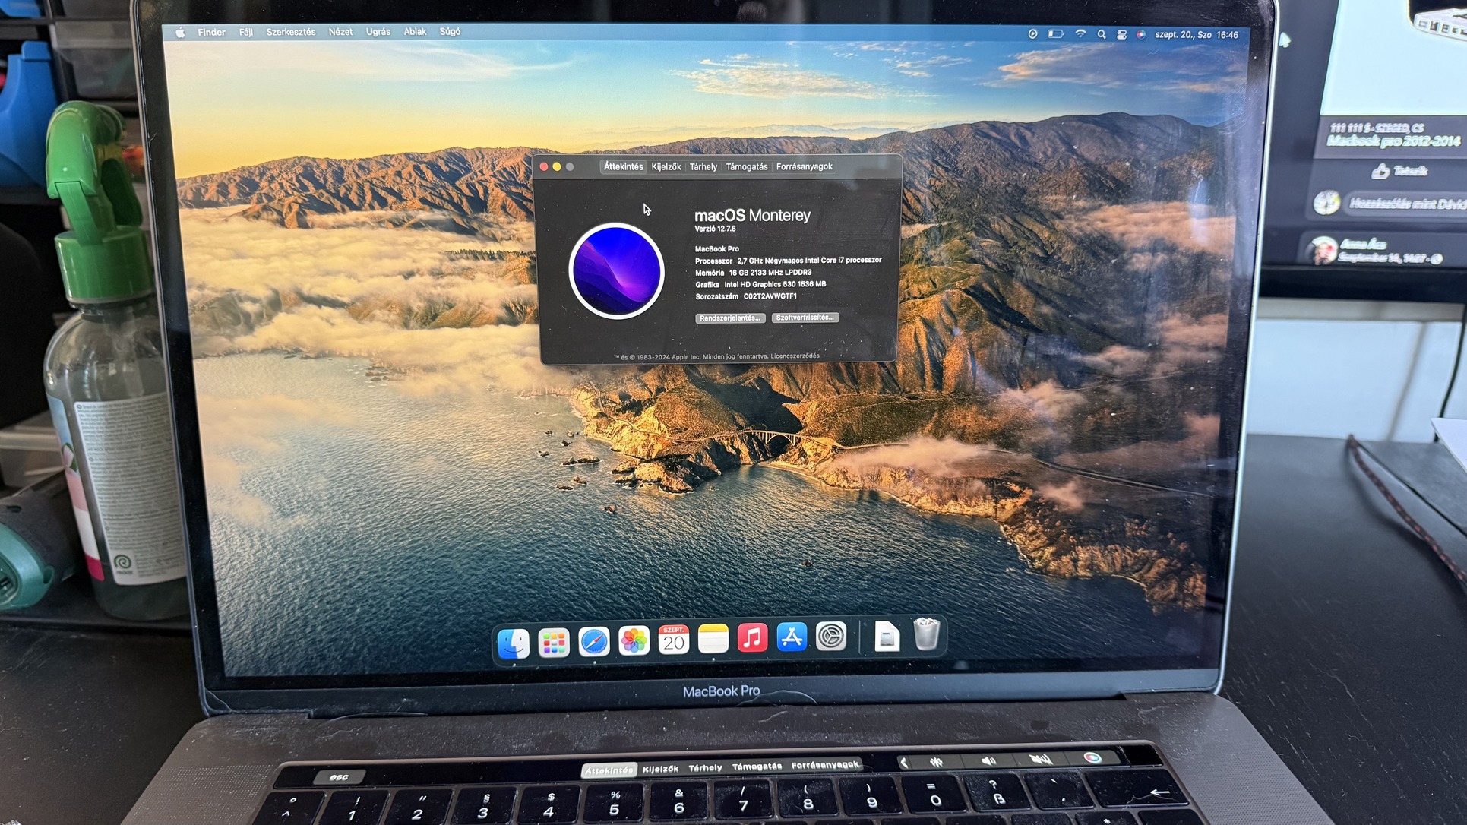
Task: Open Control Center in menu bar
Action: (1121, 34)
